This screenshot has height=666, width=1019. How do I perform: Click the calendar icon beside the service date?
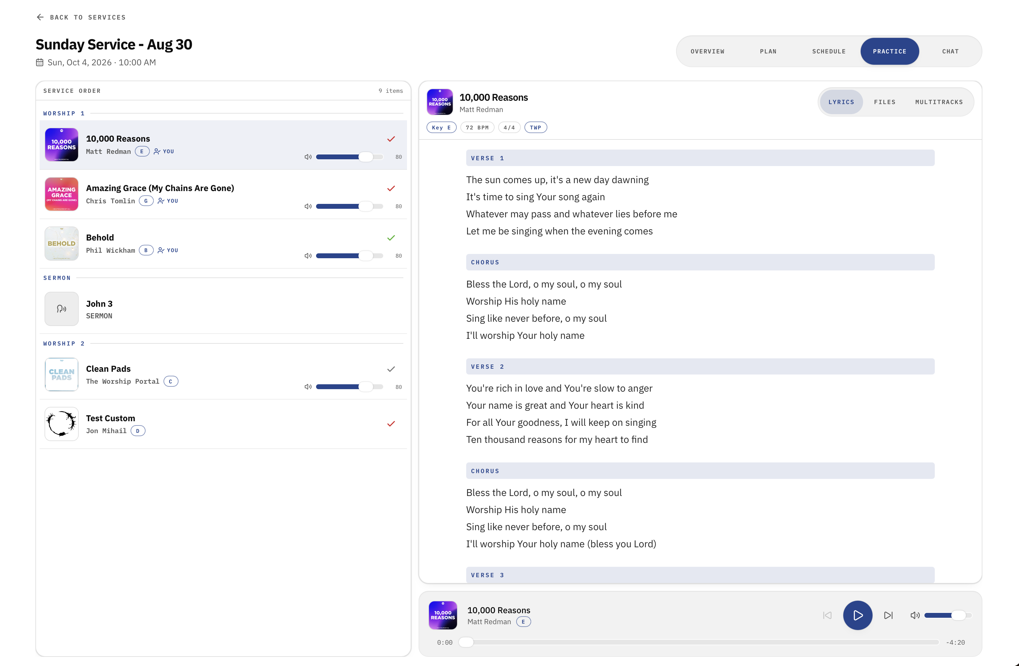pyautogui.click(x=39, y=63)
